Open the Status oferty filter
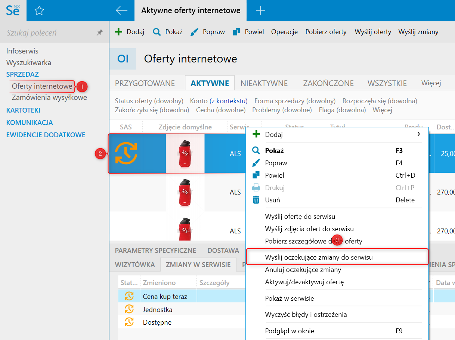455x340 pixels. (x=149, y=101)
